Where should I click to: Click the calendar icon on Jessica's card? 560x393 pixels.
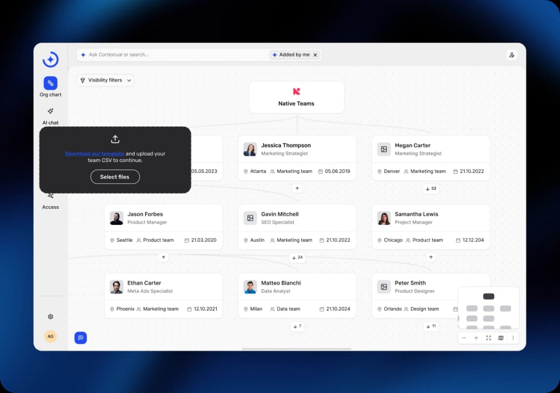[320, 172]
